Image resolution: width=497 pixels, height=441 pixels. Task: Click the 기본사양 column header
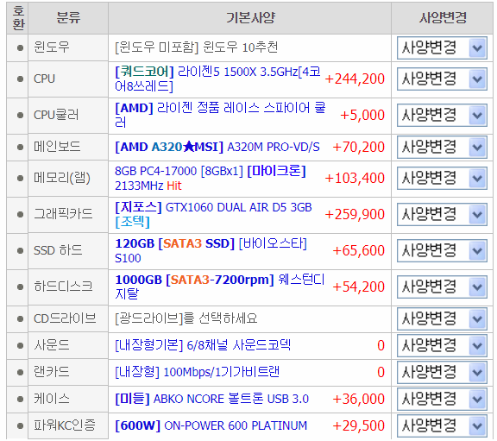point(250,18)
